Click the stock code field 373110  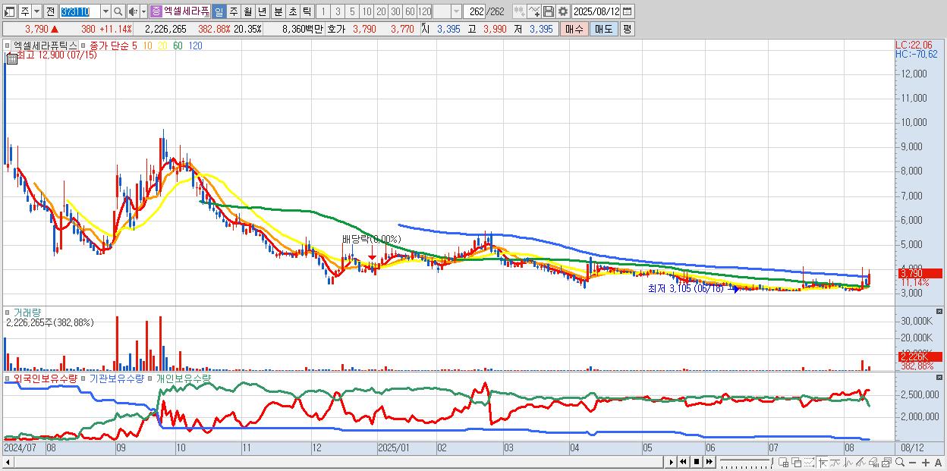pos(80,11)
